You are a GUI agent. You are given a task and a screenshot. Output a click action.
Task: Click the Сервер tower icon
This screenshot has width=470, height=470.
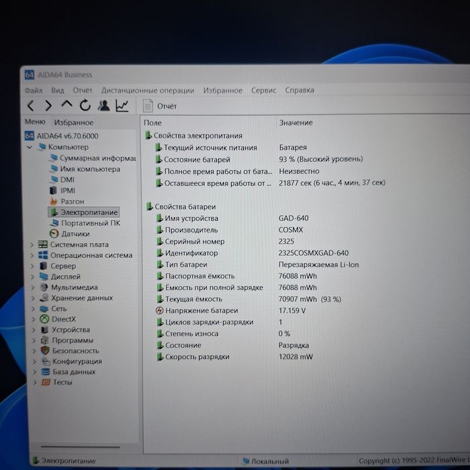44,266
